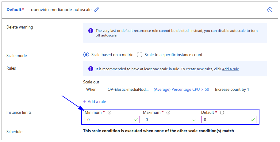Click the Default scale condition title
Image resolution: width=280 pixels, height=142 pixels.
(14, 10)
